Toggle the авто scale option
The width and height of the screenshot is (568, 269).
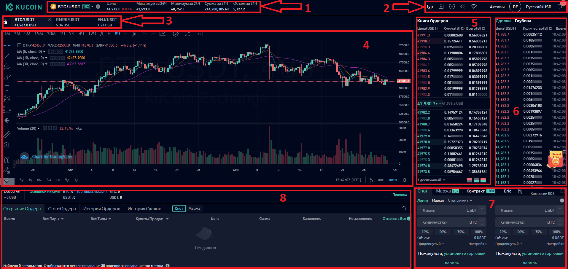pos(393,180)
